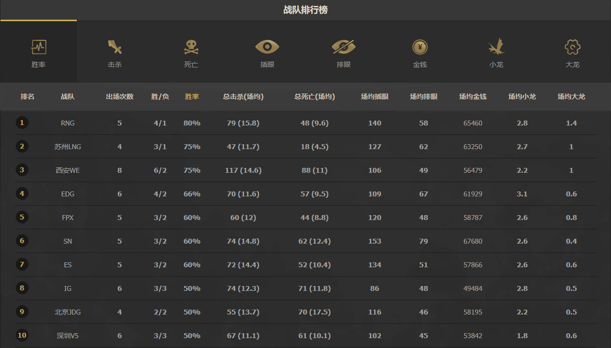Image resolution: width=611 pixels, height=348 pixels.
Task: Click the 场均大龙 column header
Action: [x=572, y=97]
